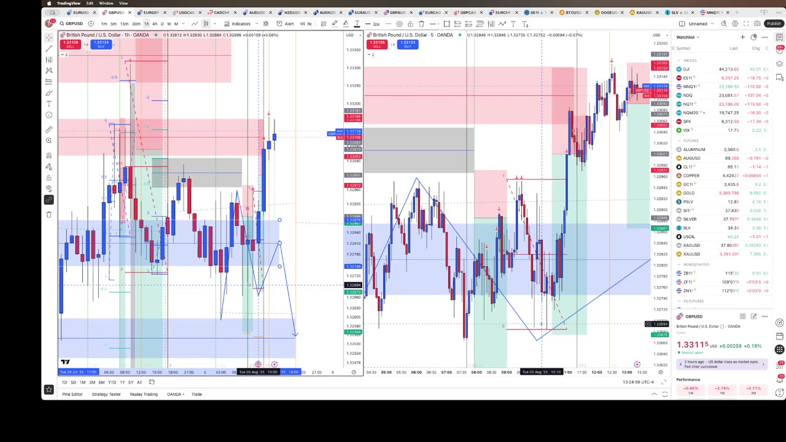
Task: Add a symbol to the watchlist
Action: click(x=742, y=37)
